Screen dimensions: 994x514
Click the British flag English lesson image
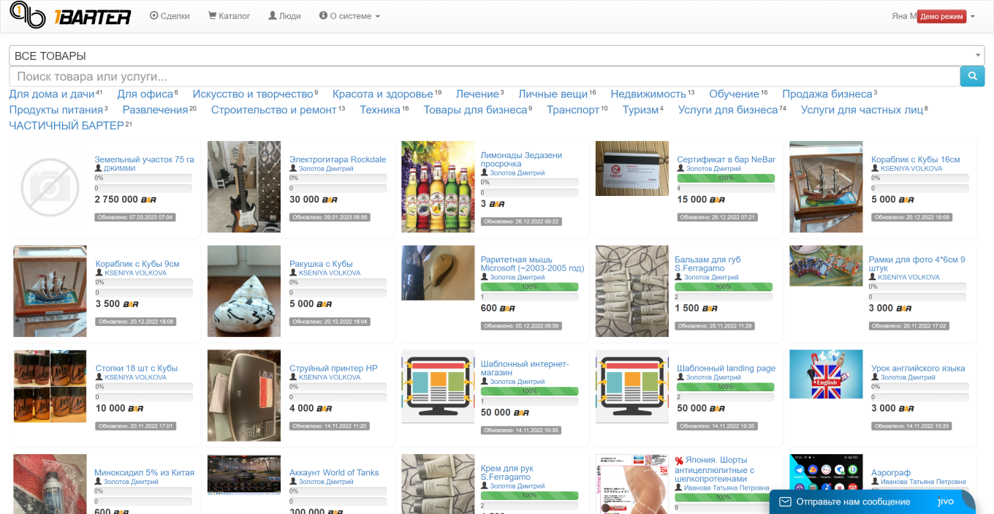[x=826, y=374]
